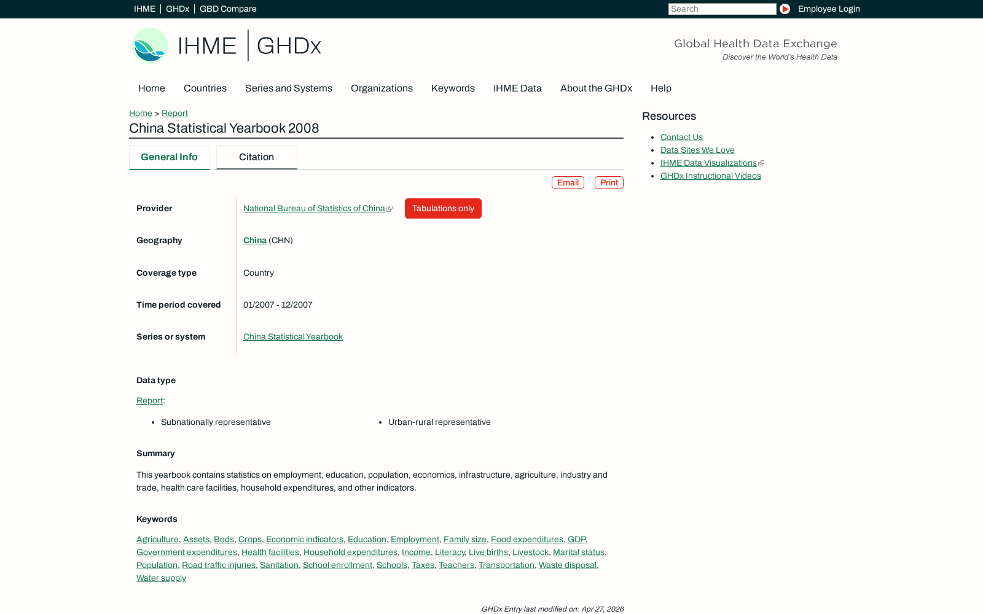983x614 pixels.
Task: Open the Agriculture keyword
Action: click(x=157, y=539)
